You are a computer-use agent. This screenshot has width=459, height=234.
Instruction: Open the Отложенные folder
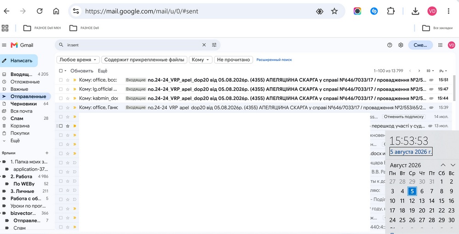tap(25, 82)
